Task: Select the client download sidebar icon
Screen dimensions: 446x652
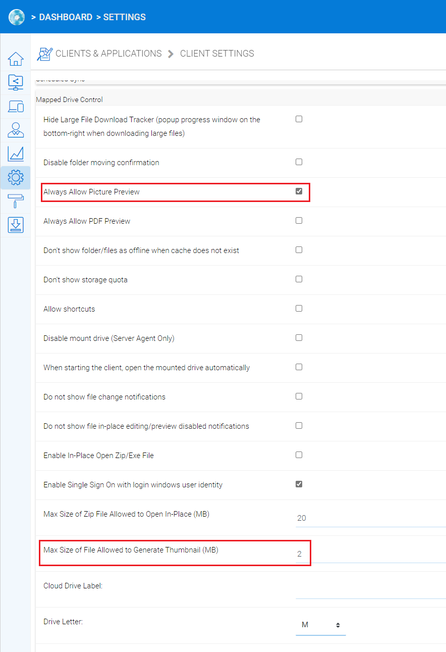Action: pyautogui.click(x=16, y=225)
